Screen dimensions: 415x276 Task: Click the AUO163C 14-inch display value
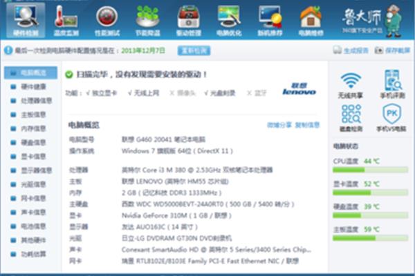tap(160, 227)
